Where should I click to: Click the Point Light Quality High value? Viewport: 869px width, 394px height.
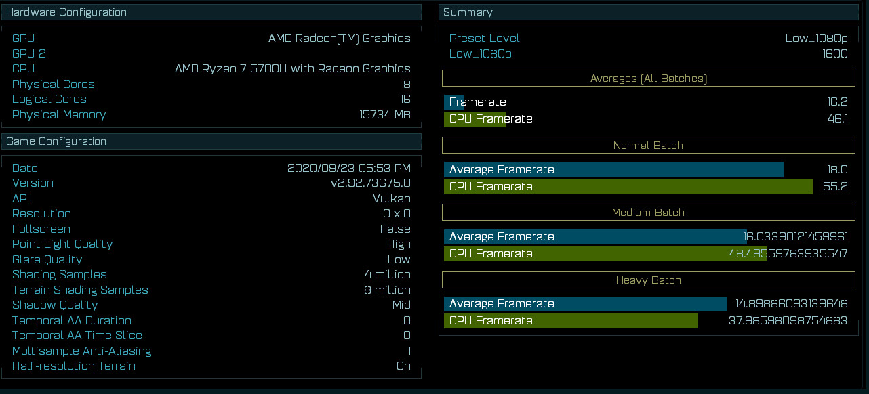399,244
